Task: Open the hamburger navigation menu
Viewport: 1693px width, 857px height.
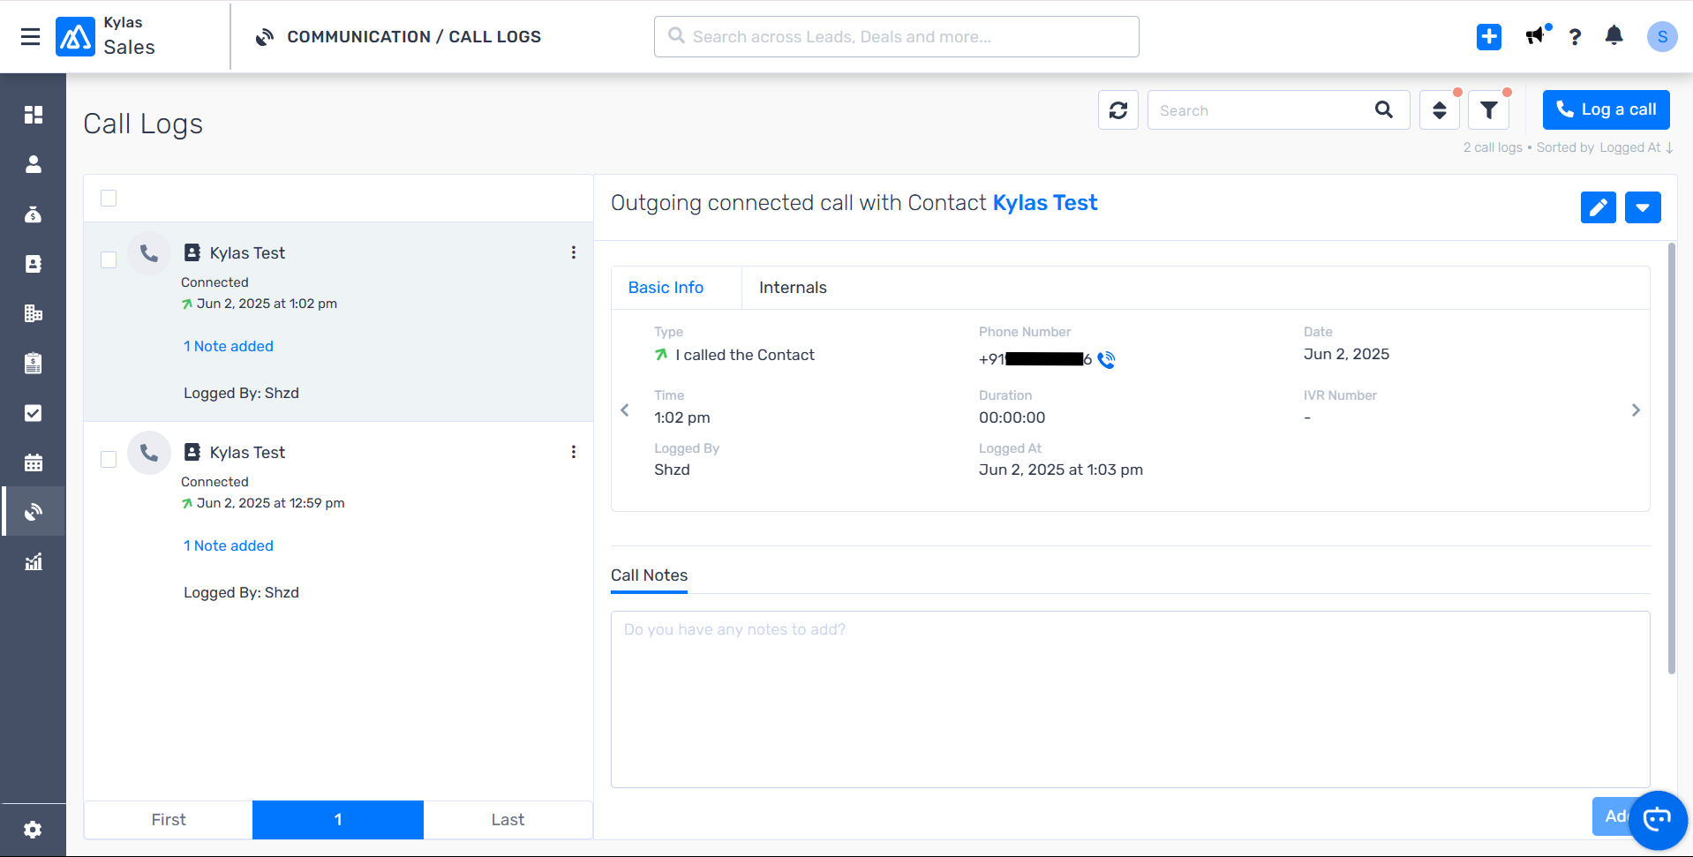Action: point(31,36)
